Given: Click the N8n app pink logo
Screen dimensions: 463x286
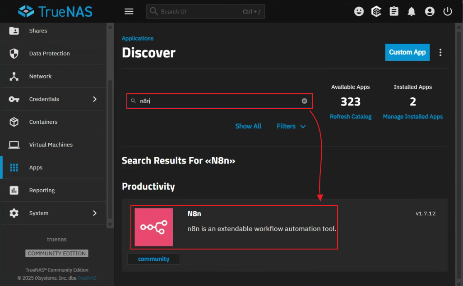Looking at the screenshot, I should tap(153, 227).
